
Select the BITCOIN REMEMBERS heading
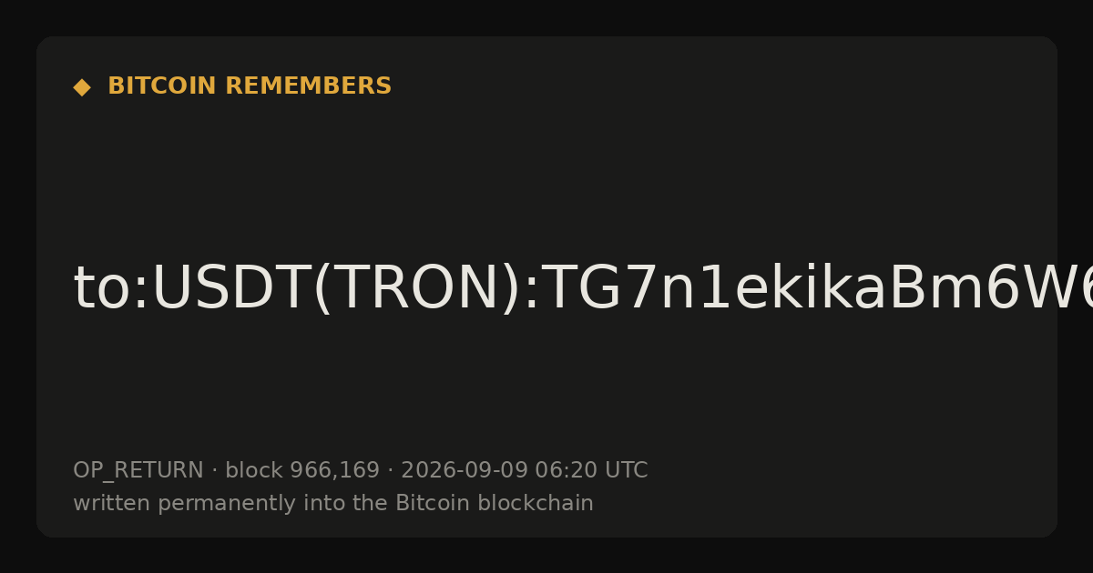[250, 86]
